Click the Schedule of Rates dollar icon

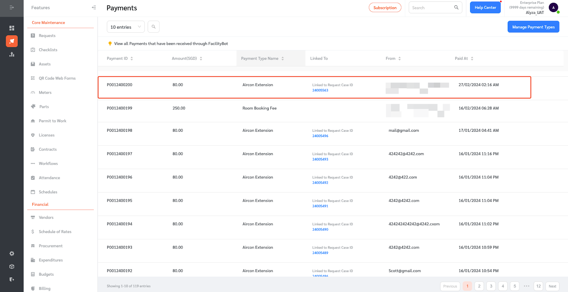click(x=33, y=232)
